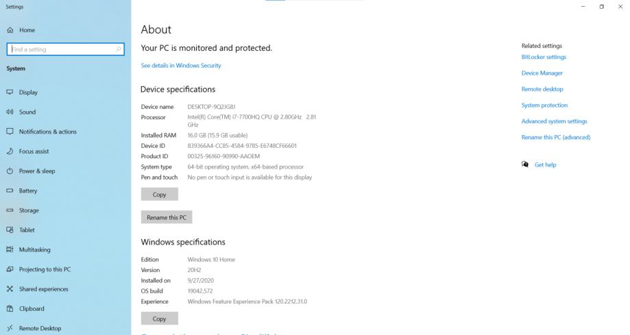This screenshot has width=630, height=335.
Task: Click the Device ID value
Action: point(242,146)
